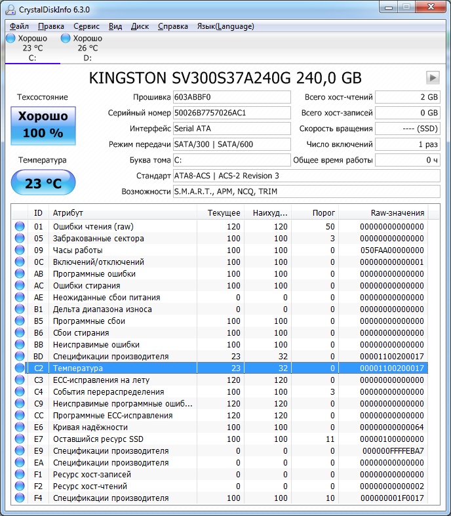451x516 pixels.
Task: Click status orb beside ECC-исправления на лету
Action: point(20,380)
